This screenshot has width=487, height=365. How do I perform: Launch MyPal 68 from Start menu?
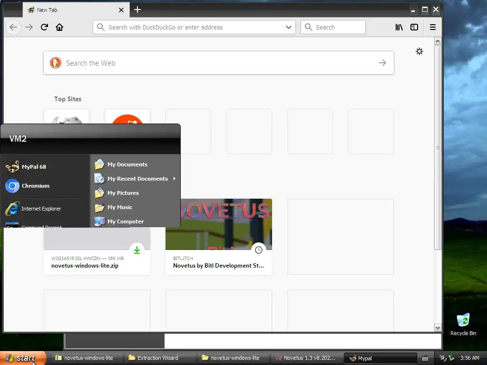coord(45,167)
